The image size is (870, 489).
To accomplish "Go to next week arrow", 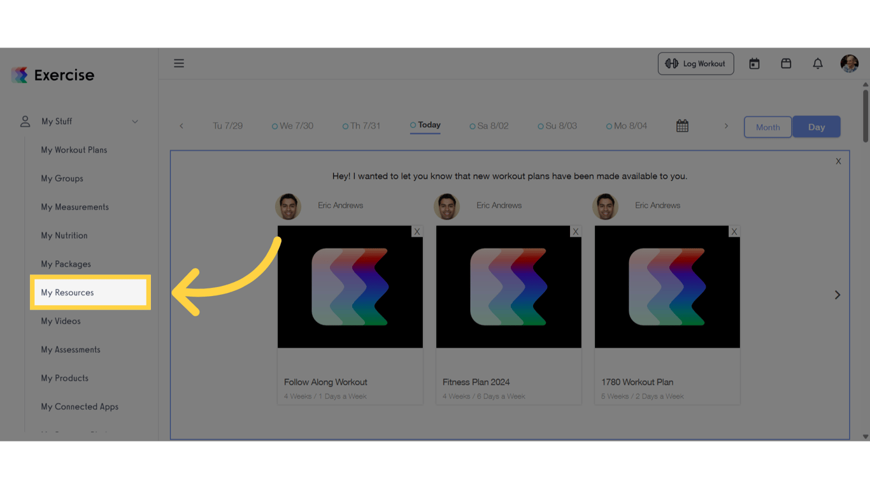I will coord(726,126).
